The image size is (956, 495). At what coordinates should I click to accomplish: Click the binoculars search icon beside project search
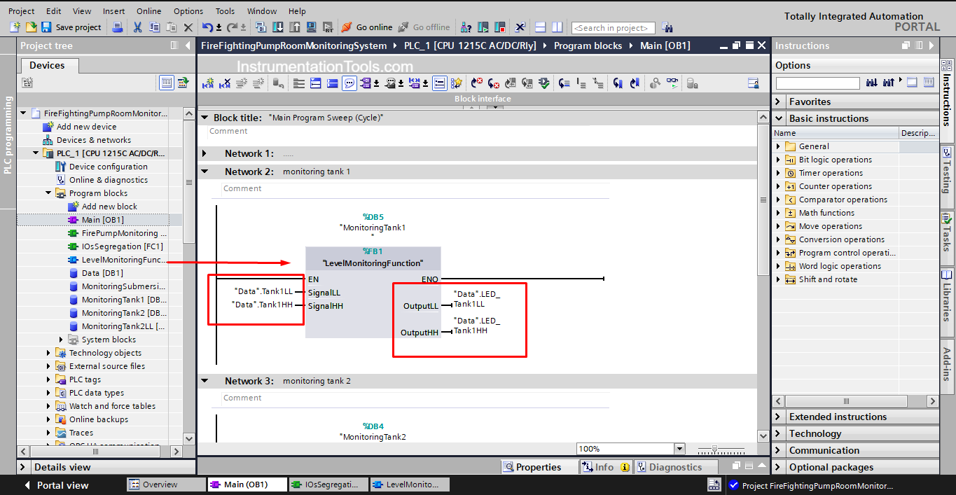click(667, 28)
